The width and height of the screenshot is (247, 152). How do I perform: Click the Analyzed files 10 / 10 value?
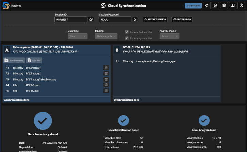tap(217, 138)
